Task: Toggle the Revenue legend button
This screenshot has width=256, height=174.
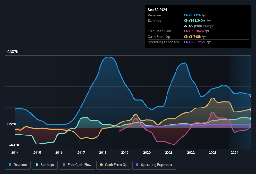Action: [x=18, y=165]
